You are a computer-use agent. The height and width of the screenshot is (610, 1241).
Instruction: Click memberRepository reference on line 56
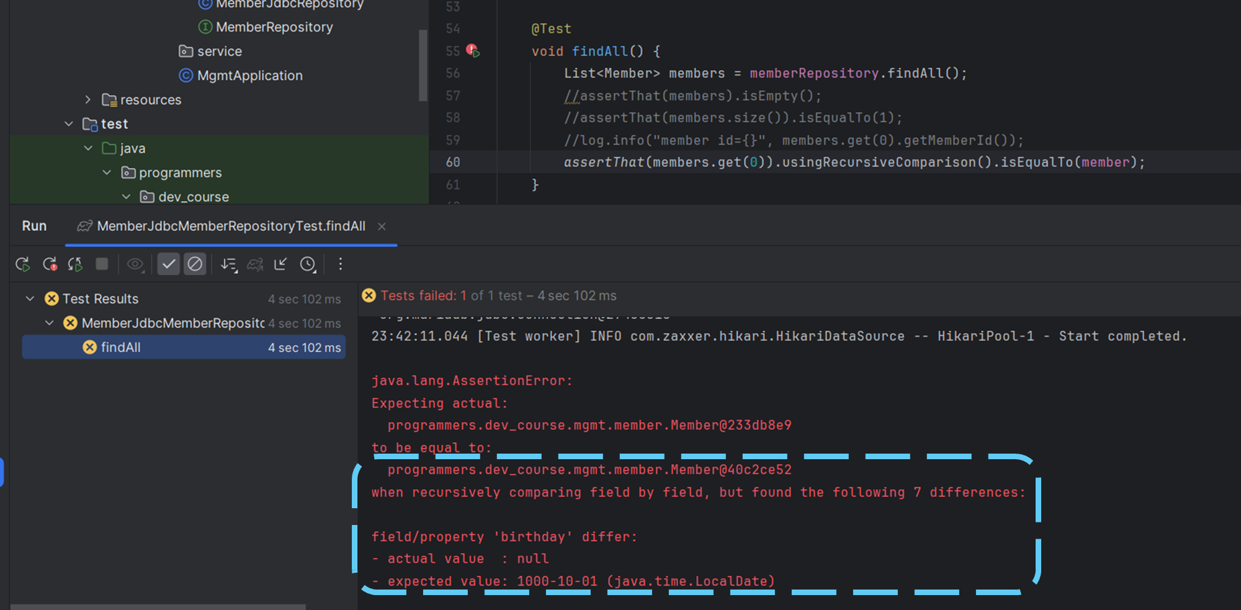[814, 73]
